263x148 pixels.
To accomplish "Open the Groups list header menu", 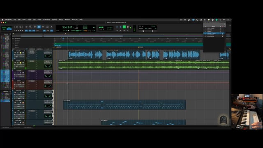I will pos(10,92).
